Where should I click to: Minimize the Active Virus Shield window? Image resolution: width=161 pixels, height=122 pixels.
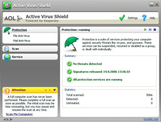(152, 4)
